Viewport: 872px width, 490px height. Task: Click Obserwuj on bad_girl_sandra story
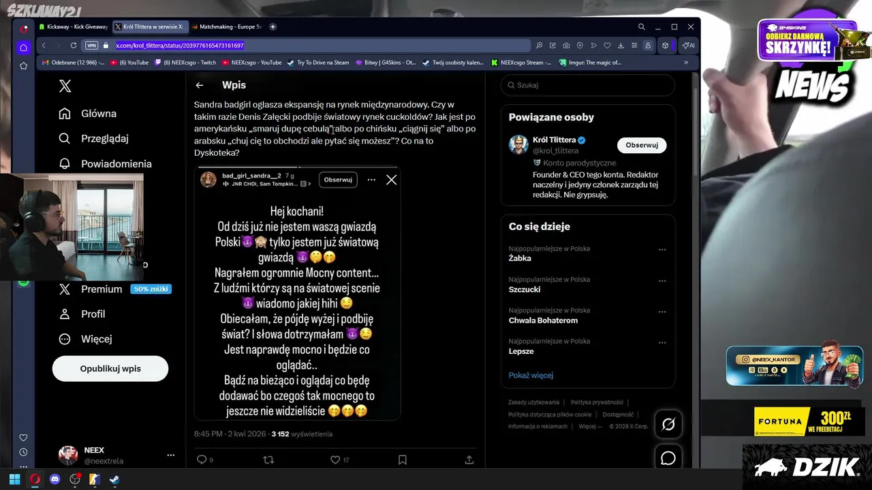pyautogui.click(x=338, y=180)
